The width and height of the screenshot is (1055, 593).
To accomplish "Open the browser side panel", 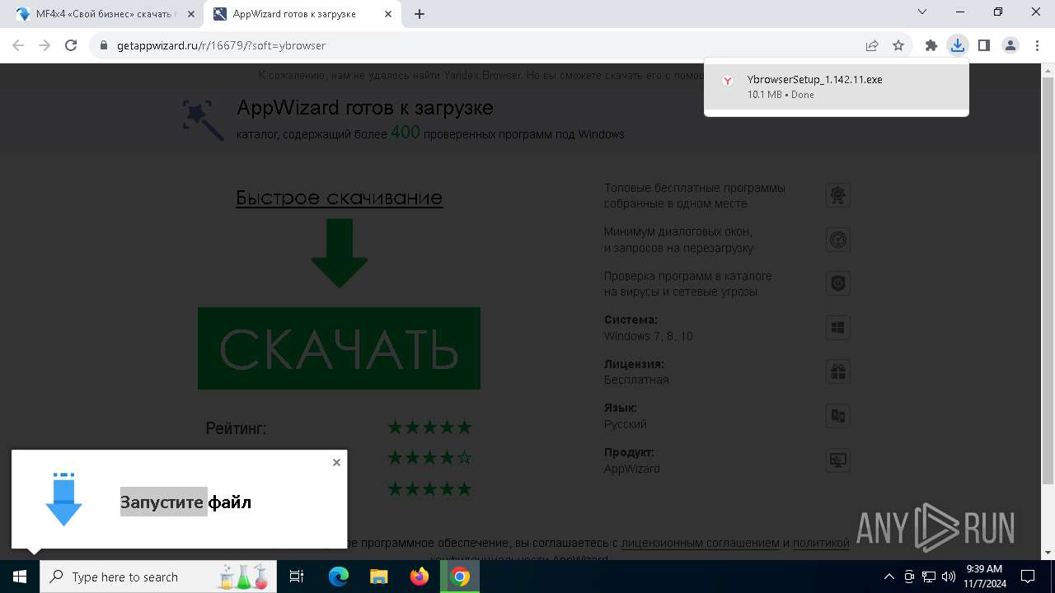I will pyautogui.click(x=983, y=45).
